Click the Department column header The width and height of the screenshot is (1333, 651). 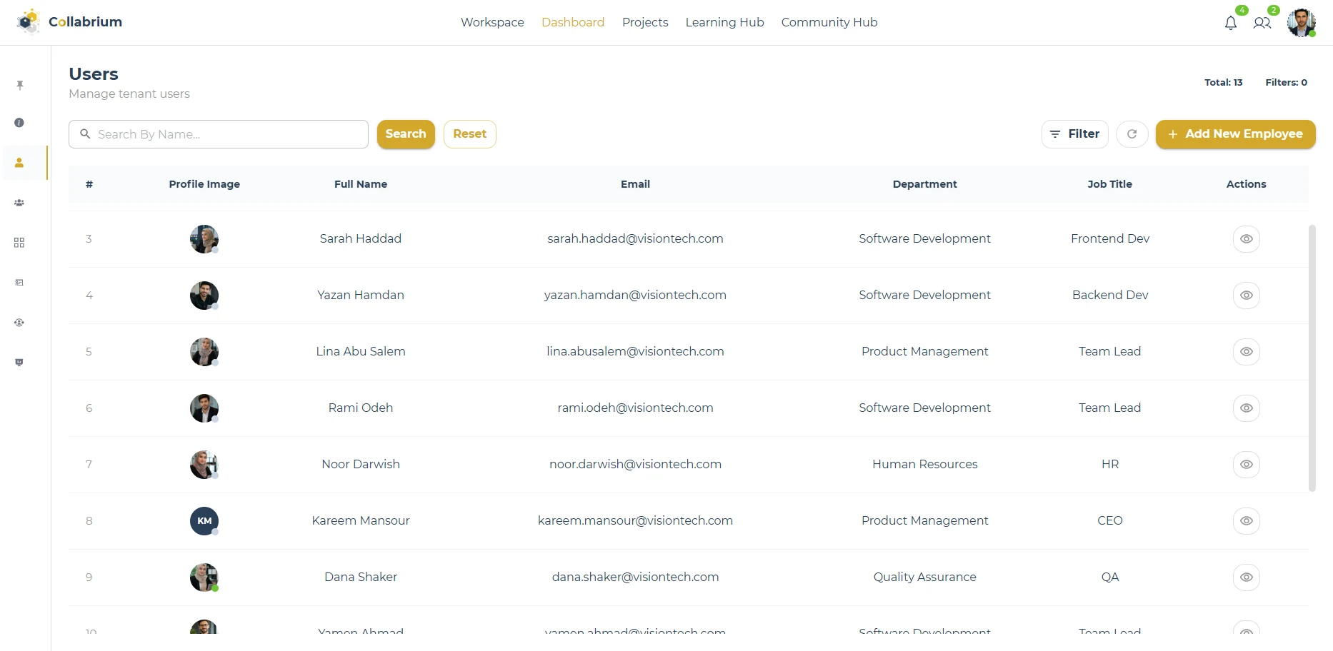924,184
